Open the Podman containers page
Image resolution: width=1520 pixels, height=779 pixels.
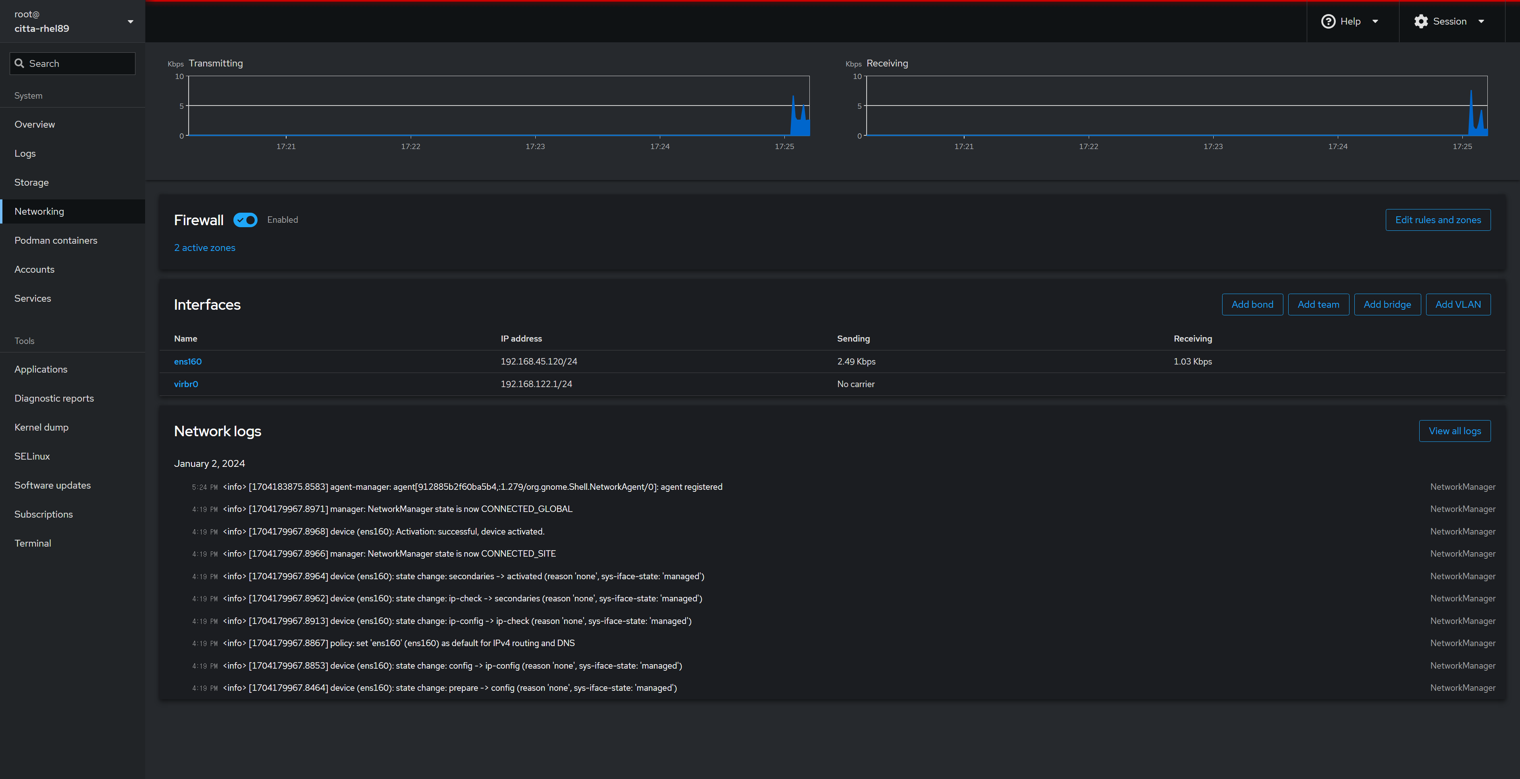(56, 240)
